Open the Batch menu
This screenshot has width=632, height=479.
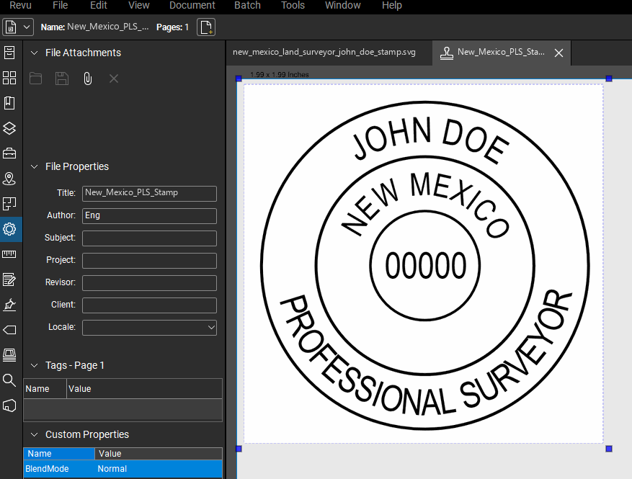247,5
